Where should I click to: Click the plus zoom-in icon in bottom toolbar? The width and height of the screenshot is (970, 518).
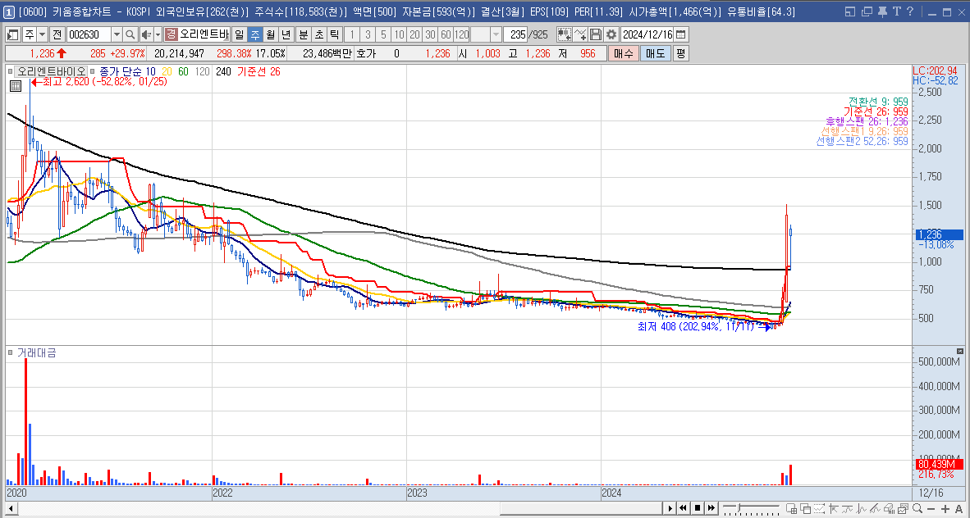tap(945, 509)
